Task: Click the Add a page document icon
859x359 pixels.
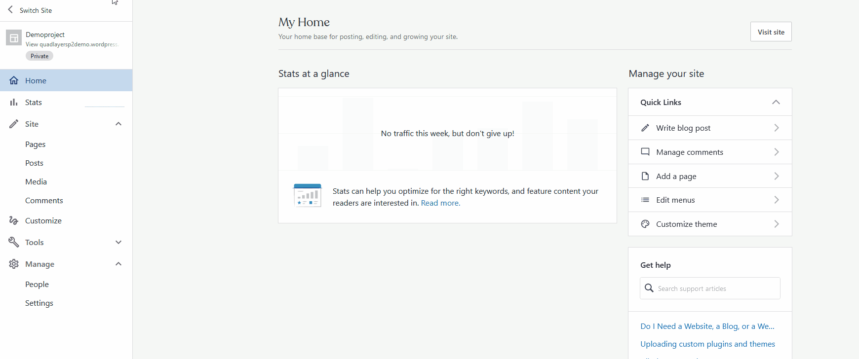Action: 645,176
